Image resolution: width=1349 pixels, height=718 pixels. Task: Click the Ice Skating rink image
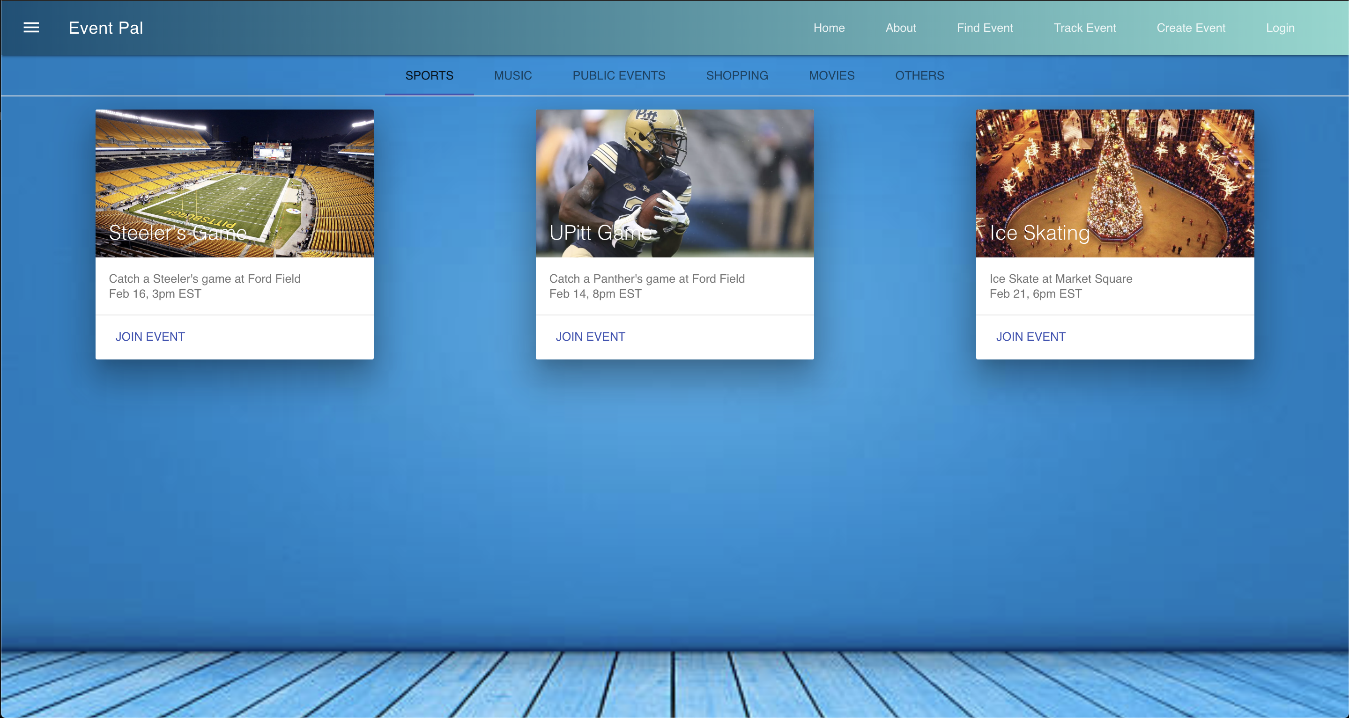pyautogui.click(x=1115, y=173)
